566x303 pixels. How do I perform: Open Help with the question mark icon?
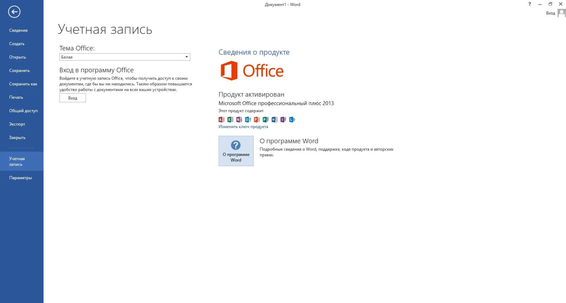click(x=530, y=4)
